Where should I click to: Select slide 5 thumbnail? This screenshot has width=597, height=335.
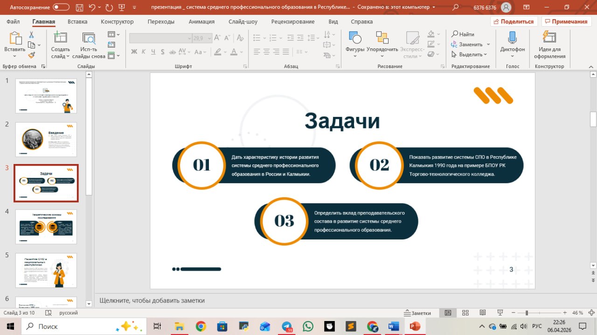[x=46, y=270]
